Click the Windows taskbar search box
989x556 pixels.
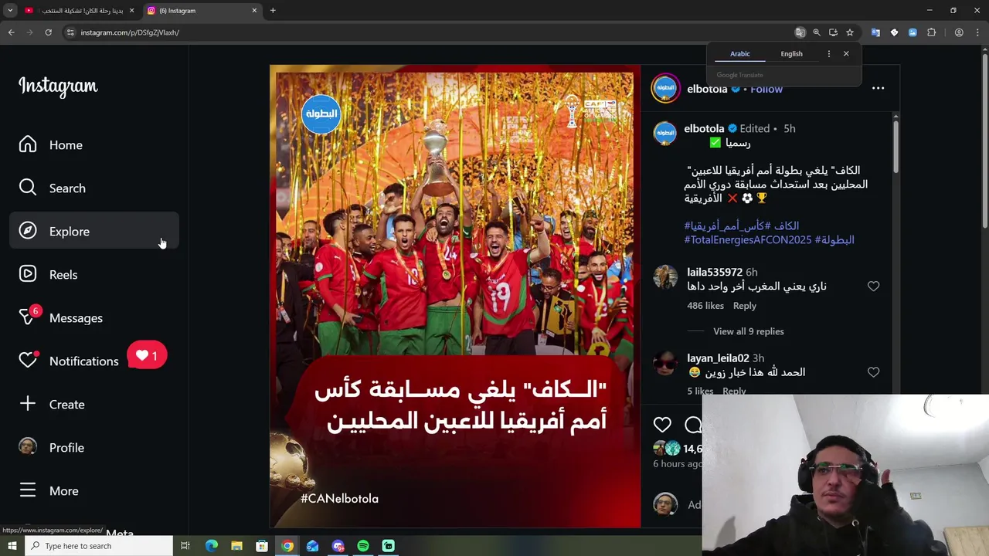click(x=98, y=546)
